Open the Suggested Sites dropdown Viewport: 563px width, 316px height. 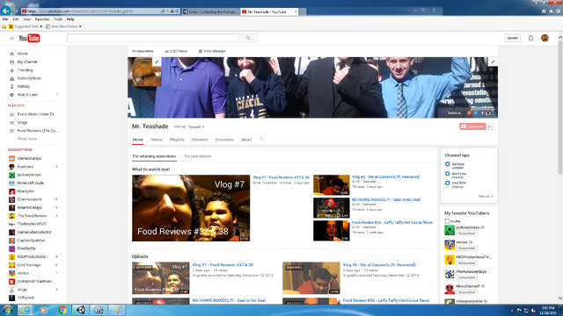coord(26,26)
